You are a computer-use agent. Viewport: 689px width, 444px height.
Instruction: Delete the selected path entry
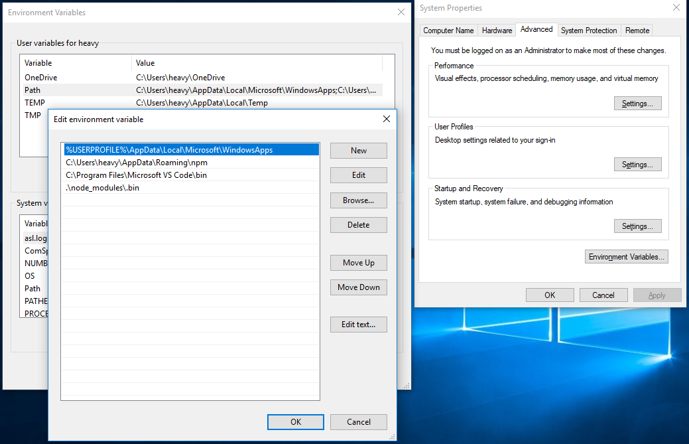tap(359, 224)
